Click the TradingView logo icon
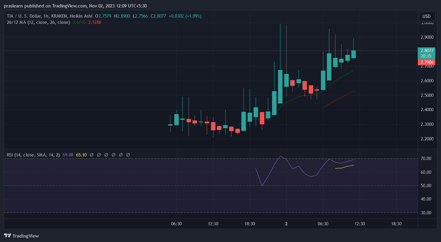The image size is (441, 242). coord(8,235)
